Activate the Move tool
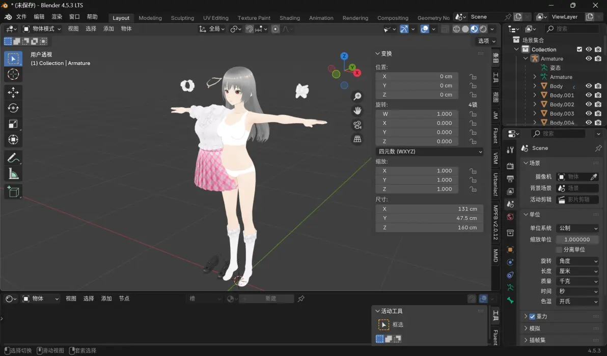The height and width of the screenshot is (356, 607). tap(13, 92)
